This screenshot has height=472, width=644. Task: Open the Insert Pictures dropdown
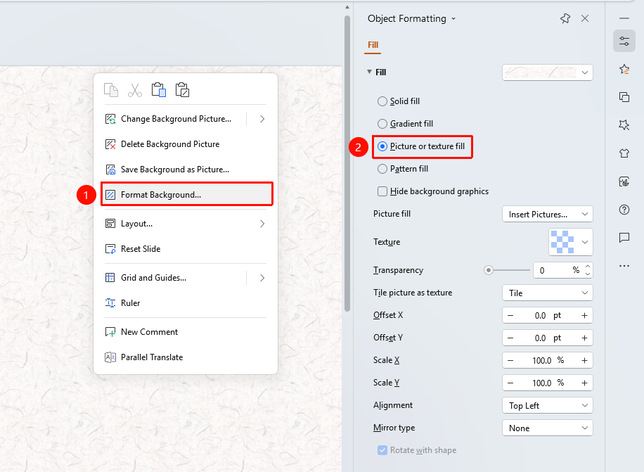tap(548, 214)
